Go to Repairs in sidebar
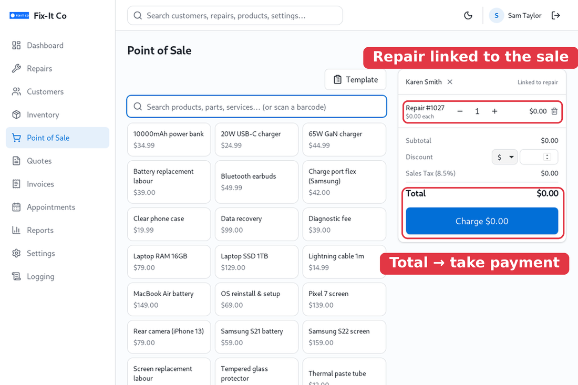 coord(57,68)
